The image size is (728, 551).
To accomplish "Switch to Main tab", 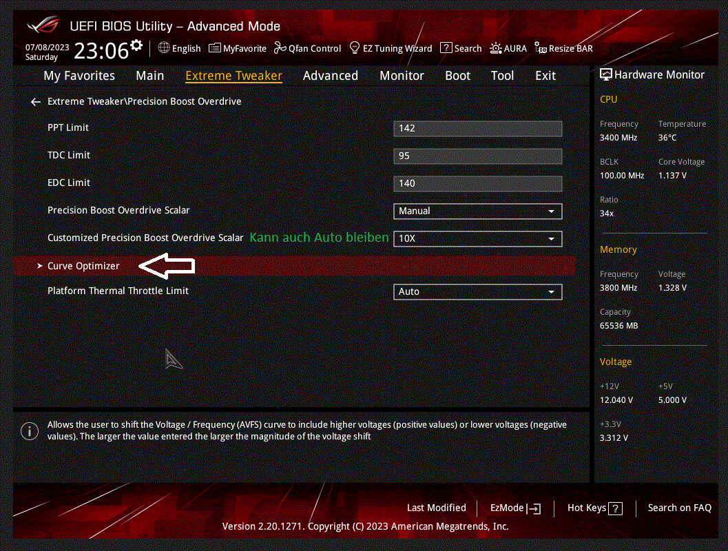I will pos(149,76).
